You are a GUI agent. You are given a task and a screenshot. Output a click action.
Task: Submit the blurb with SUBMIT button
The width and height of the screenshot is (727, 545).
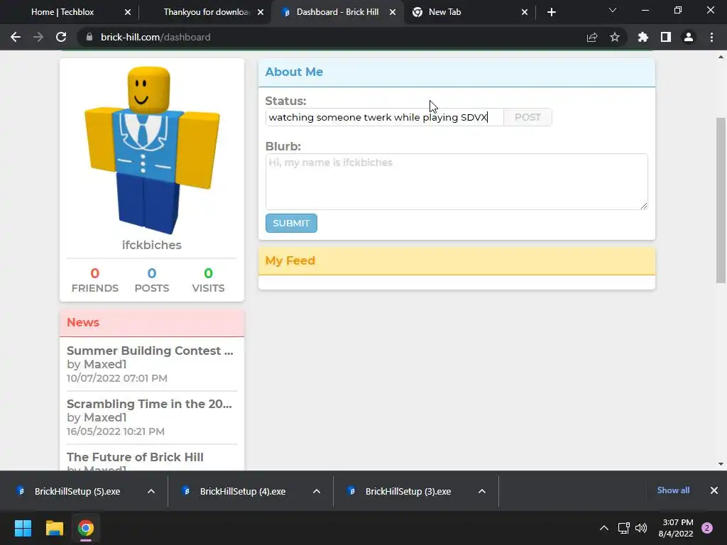click(x=291, y=223)
